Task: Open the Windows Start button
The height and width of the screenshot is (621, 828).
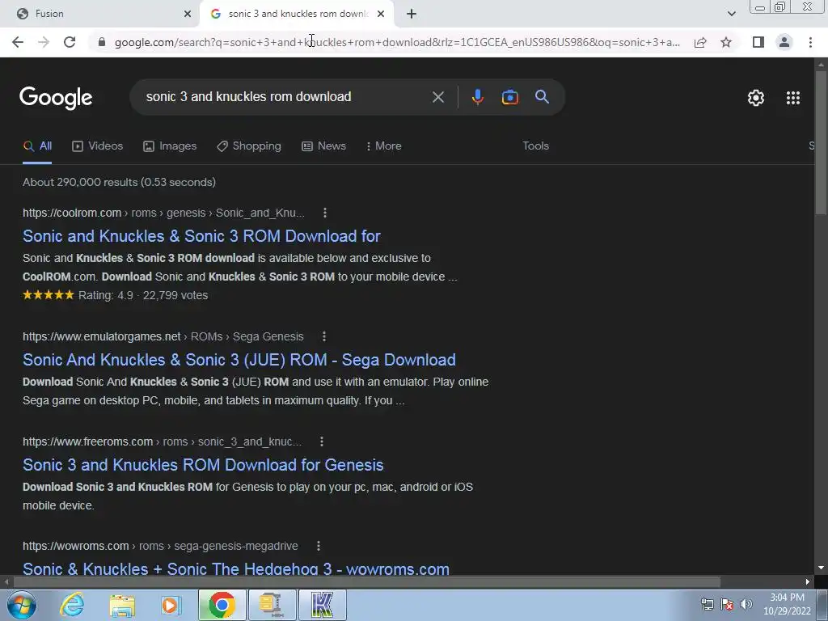Action: (x=22, y=605)
